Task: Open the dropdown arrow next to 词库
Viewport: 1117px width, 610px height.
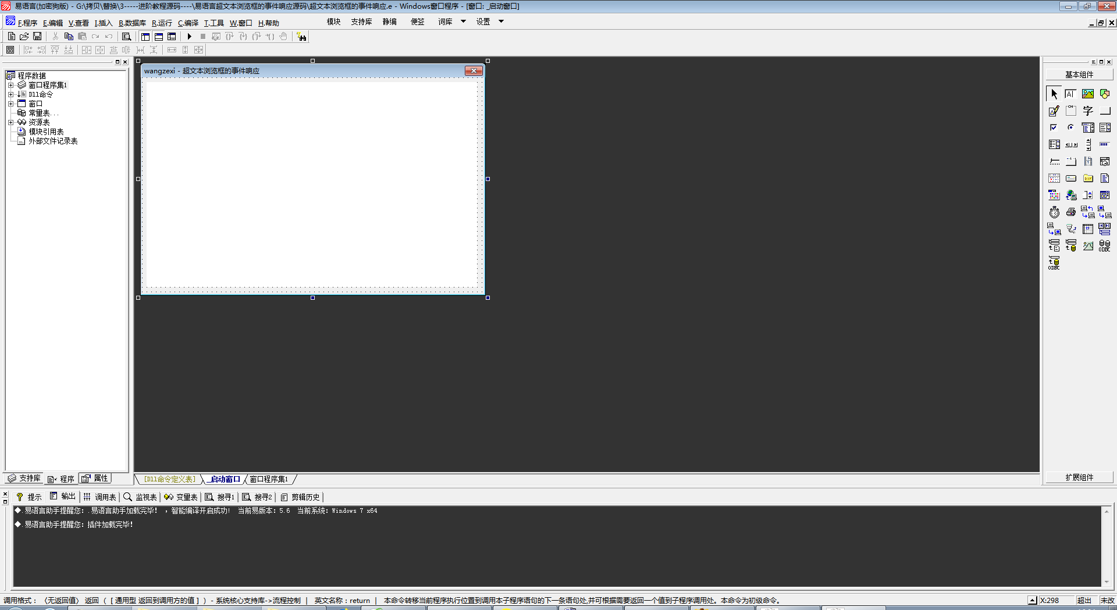Action: 464,22
